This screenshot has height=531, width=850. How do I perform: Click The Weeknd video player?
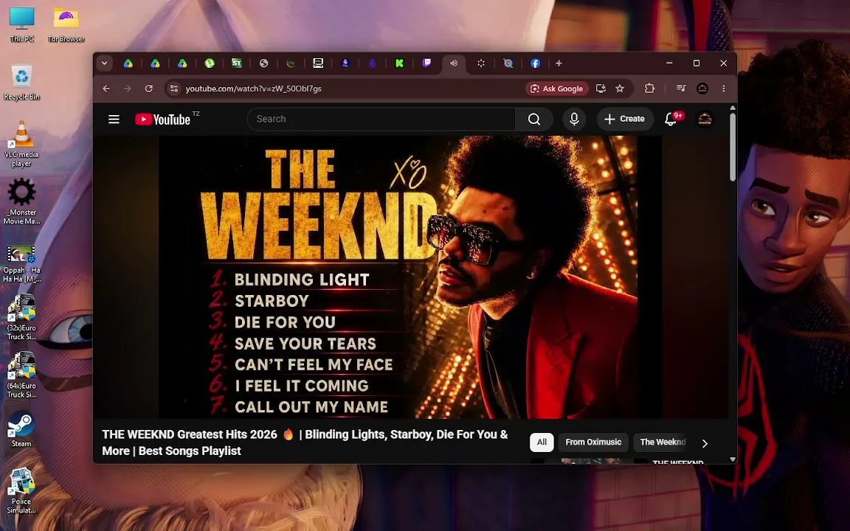[x=410, y=277]
